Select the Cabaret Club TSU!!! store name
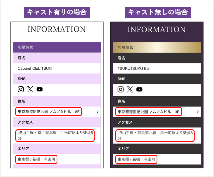 (x=35, y=68)
